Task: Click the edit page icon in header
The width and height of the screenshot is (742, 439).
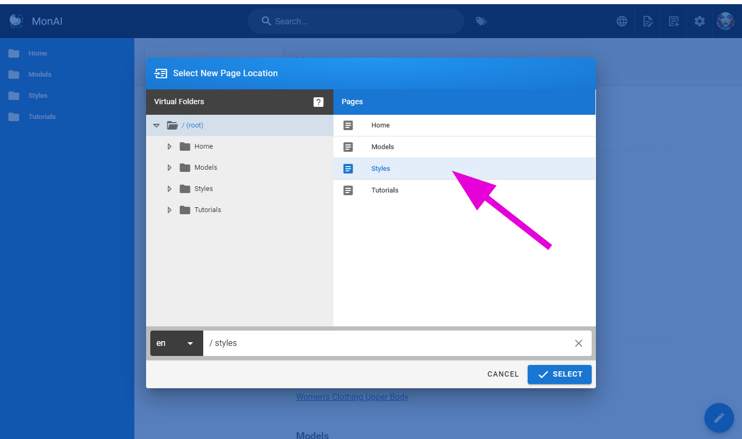Action: click(x=648, y=21)
